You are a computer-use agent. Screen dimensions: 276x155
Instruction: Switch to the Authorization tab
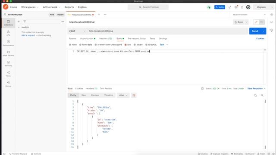(x=88, y=38)
